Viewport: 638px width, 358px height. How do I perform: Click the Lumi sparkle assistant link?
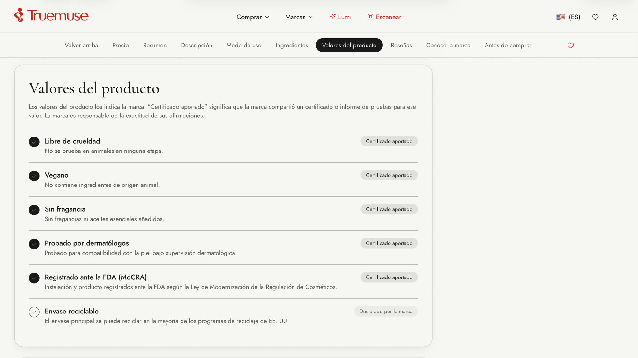coord(341,17)
